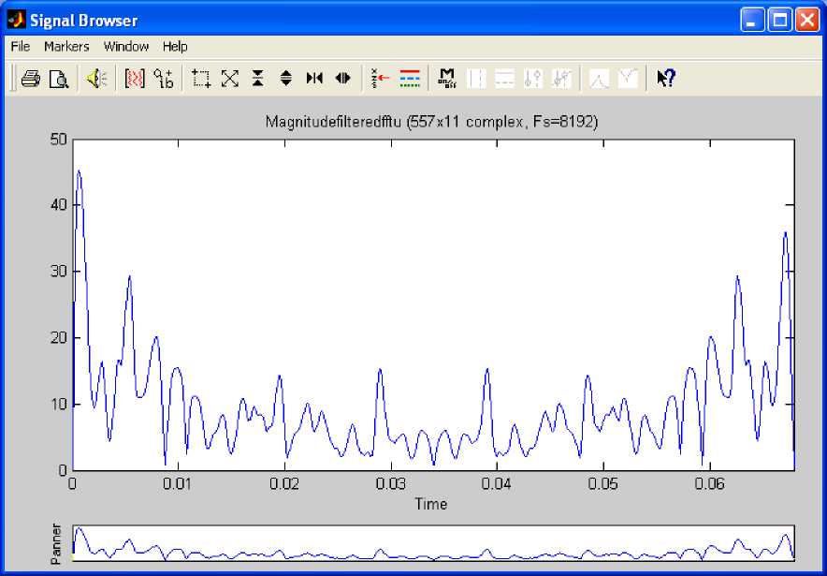
Task: Click the complex signal display icon
Action: tap(164, 79)
